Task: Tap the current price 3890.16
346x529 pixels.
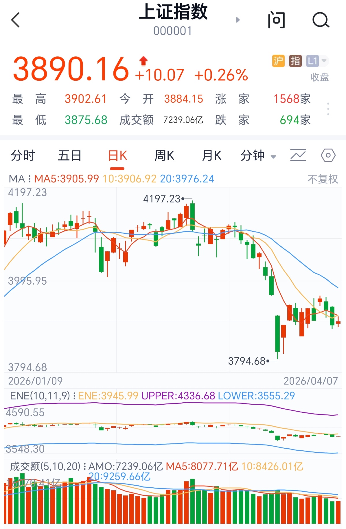Action: [x=71, y=69]
